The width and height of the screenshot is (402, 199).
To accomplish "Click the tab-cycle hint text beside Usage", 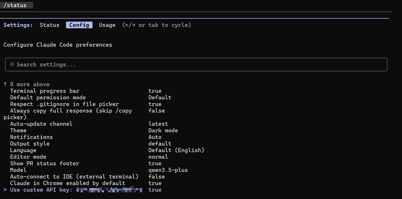I will (x=157, y=25).
